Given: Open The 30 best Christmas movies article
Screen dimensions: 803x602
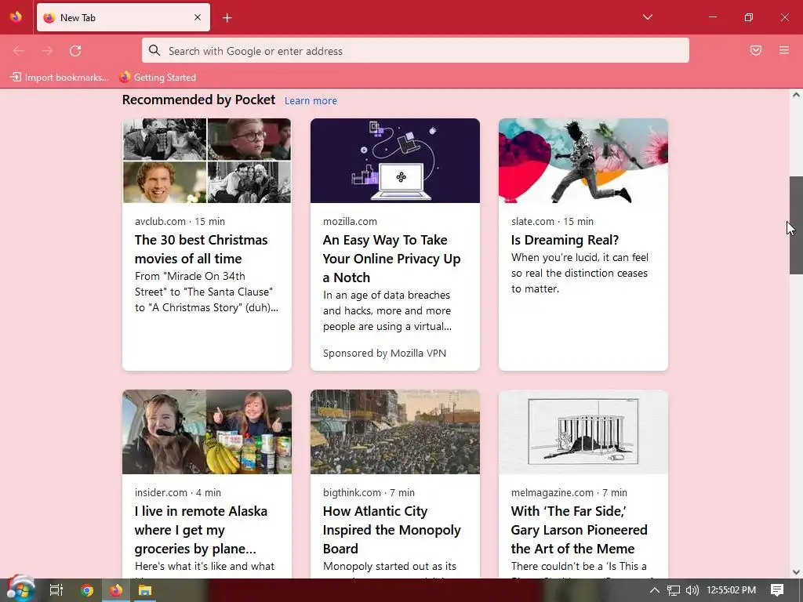Looking at the screenshot, I should click(x=202, y=249).
